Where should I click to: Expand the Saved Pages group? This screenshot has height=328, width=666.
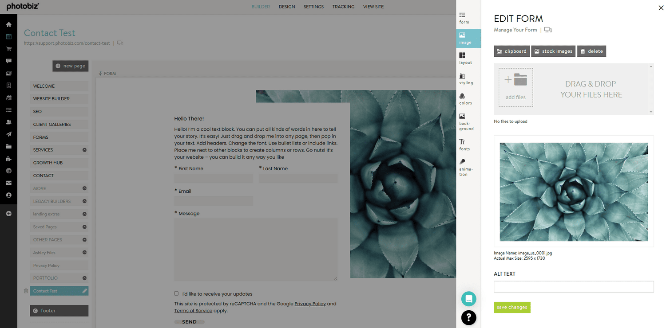pyautogui.click(x=84, y=227)
